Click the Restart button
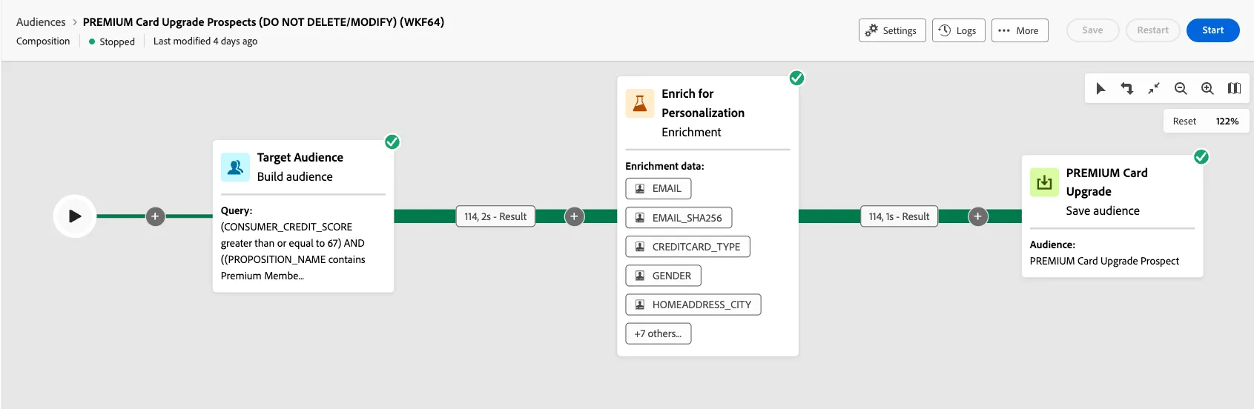1254x409 pixels. click(x=1152, y=30)
